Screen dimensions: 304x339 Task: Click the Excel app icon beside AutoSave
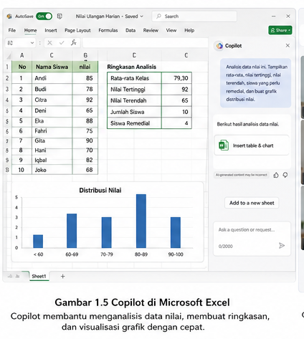point(9,16)
